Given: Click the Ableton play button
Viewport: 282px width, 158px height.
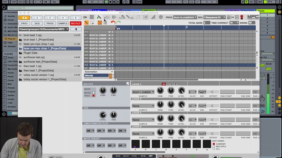Looking at the screenshot, I should pos(106,2).
